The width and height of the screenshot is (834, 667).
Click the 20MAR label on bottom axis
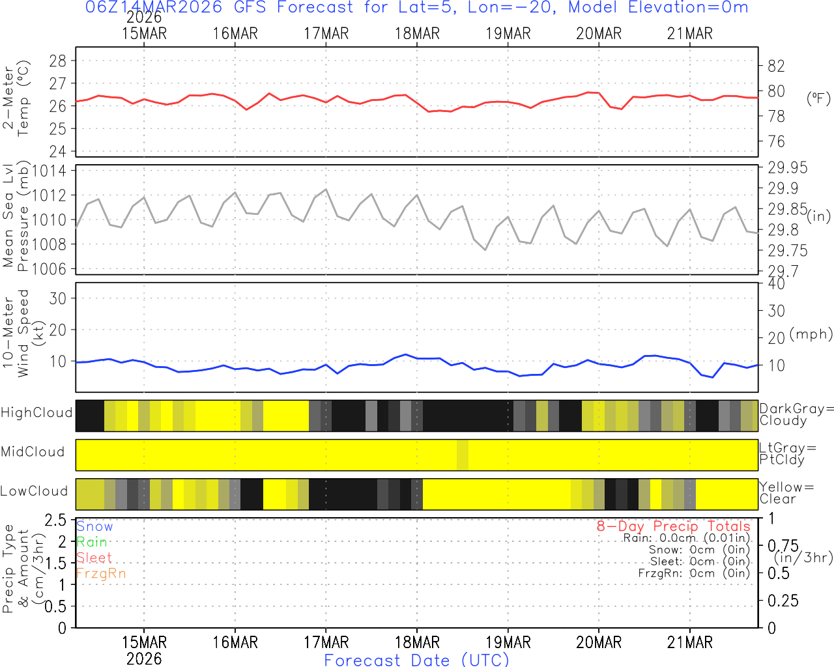point(599,642)
